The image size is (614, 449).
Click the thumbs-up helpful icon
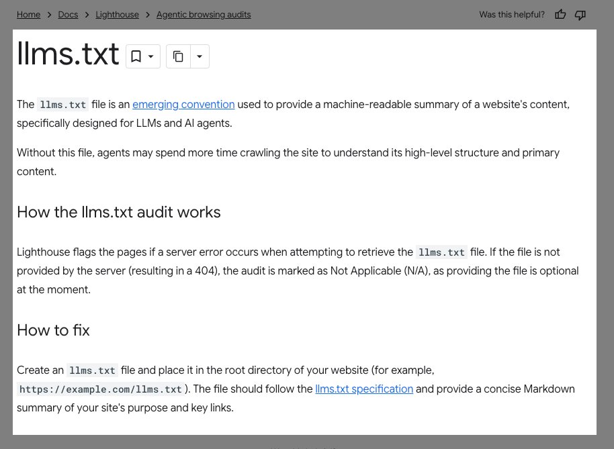point(560,15)
